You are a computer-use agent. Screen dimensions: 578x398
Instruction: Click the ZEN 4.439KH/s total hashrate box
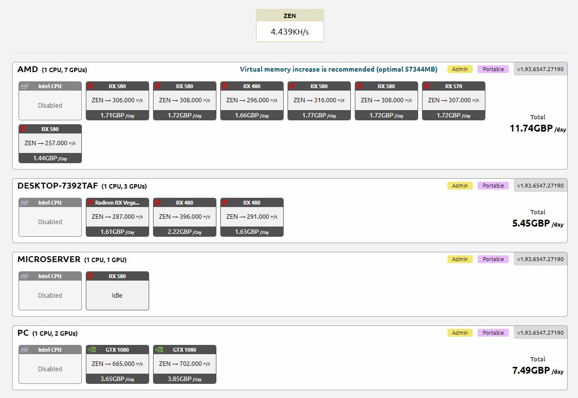coord(290,25)
